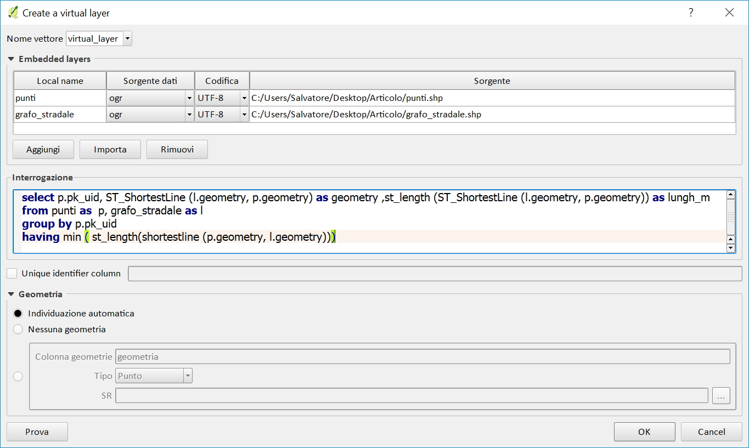
Task: Confirm the virtual layer with OK
Action: click(644, 432)
